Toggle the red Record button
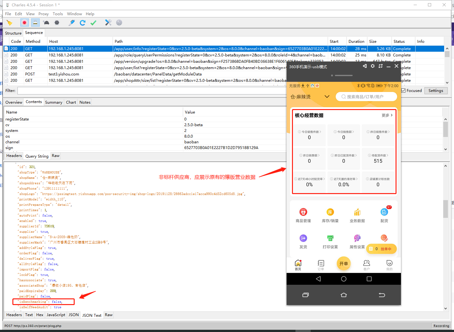454x332 pixels. pos(24,23)
